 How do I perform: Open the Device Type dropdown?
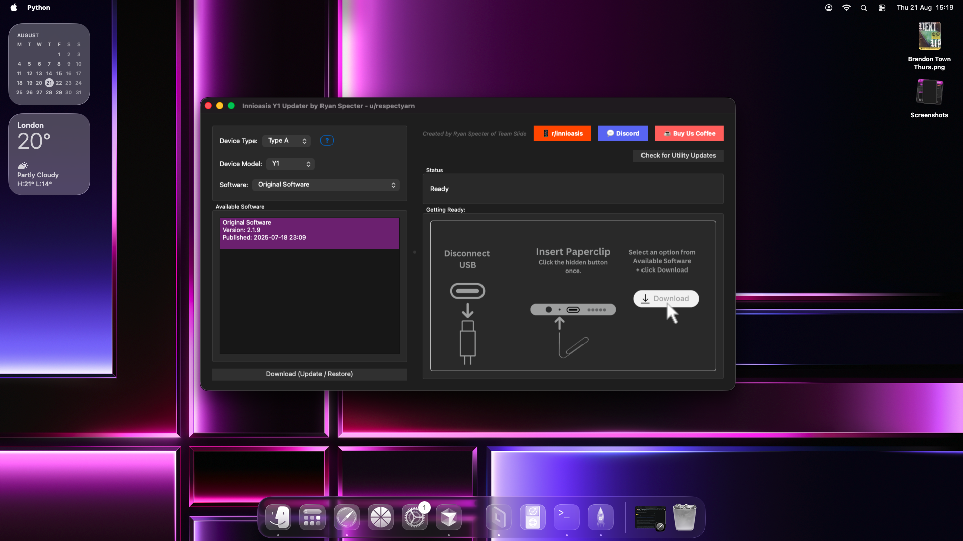click(286, 141)
